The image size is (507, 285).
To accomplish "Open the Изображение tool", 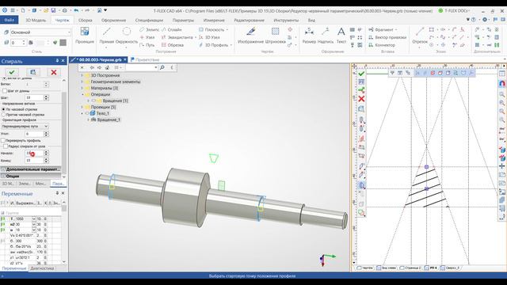I will (250, 36).
